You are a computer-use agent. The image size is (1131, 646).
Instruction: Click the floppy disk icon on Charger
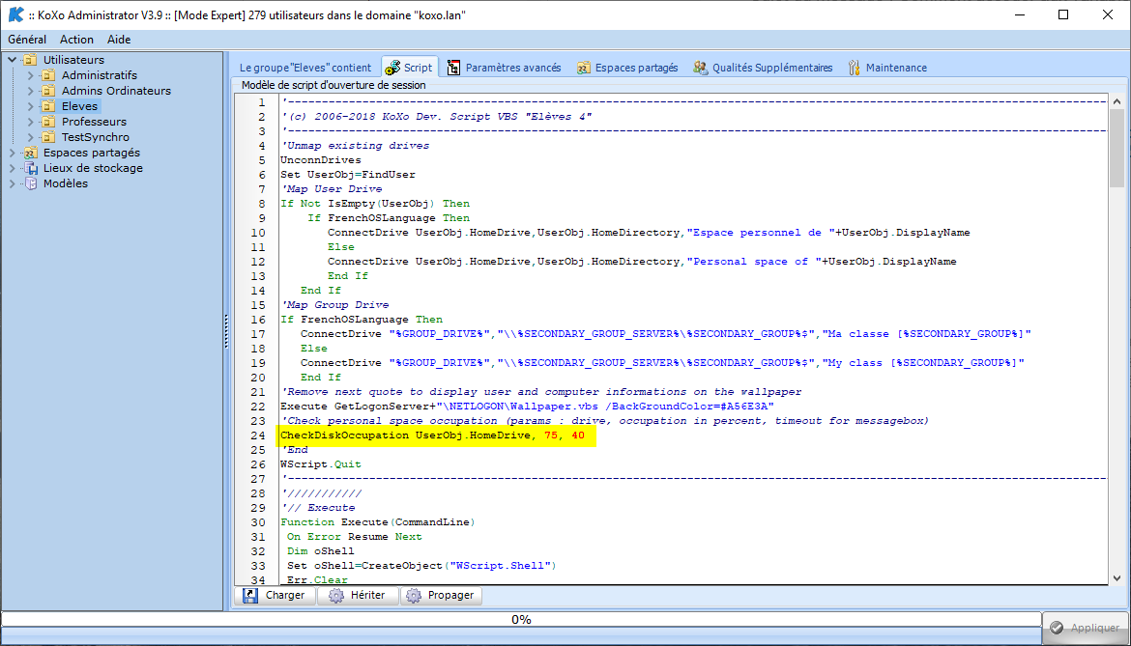pyautogui.click(x=250, y=596)
